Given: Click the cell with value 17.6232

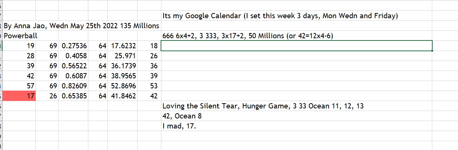Looking at the screenshot, I should [x=123, y=46].
